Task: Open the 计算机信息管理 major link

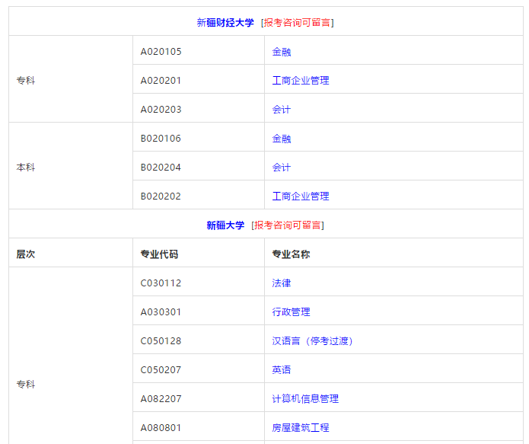Action: (305, 399)
